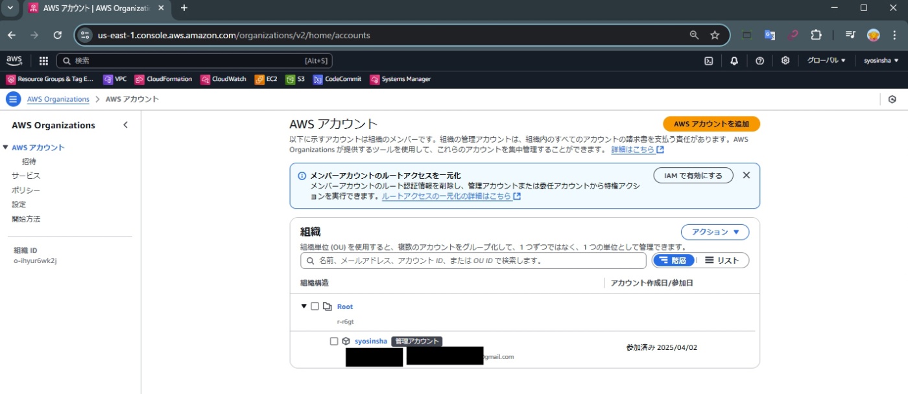Close the AWS アカウント browser tab

[x=161, y=8]
